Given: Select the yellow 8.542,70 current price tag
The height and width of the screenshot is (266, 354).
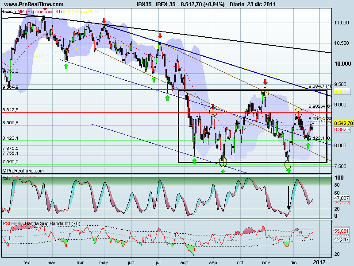Looking at the screenshot, I should pos(343,123).
